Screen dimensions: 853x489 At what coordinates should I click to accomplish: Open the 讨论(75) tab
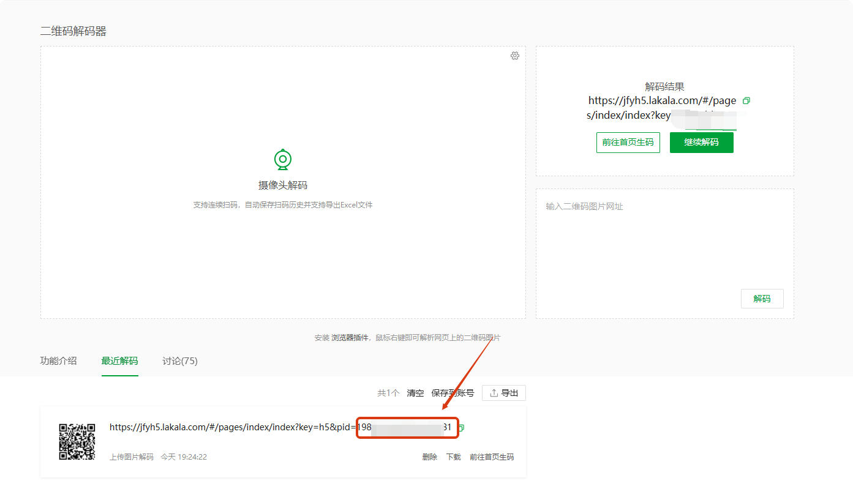coord(179,361)
